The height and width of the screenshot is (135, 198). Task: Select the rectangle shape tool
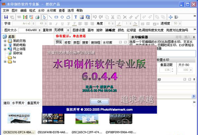[x=56, y=17]
